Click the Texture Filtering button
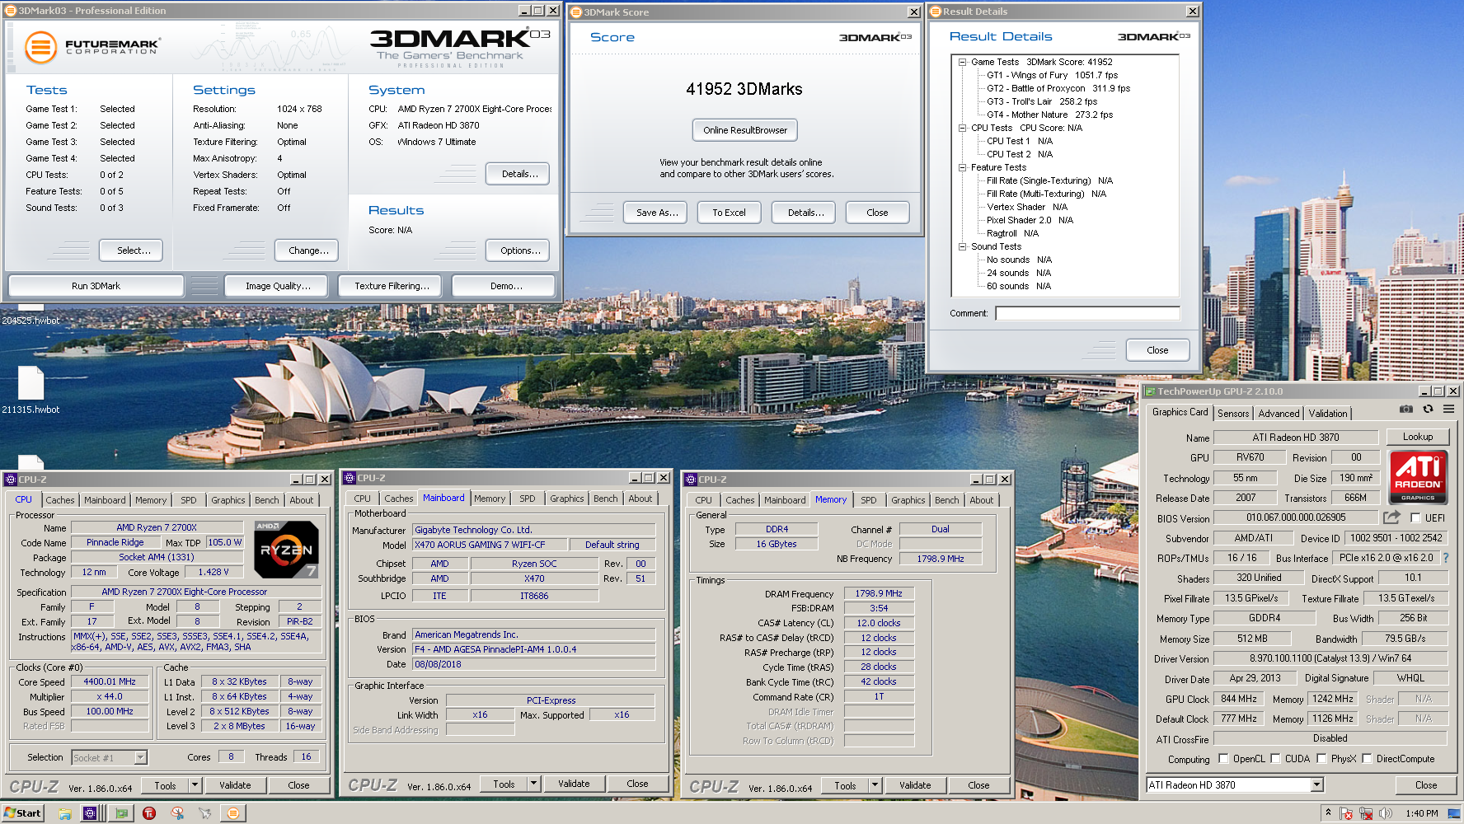The width and height of the screenshot is (1464, 824). (x=392, y=286)
